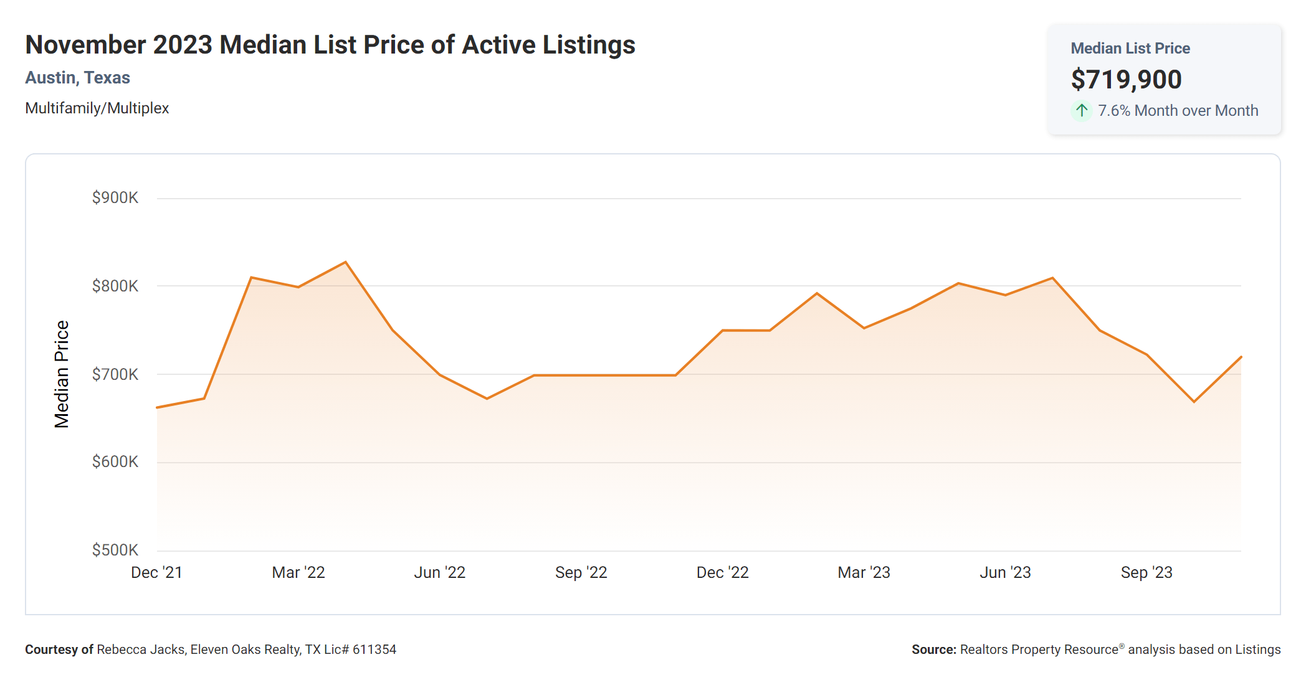Click the Sep '22 x-axis label
Viewport: 1306px width, 685px height.
(x=581, y=572)
